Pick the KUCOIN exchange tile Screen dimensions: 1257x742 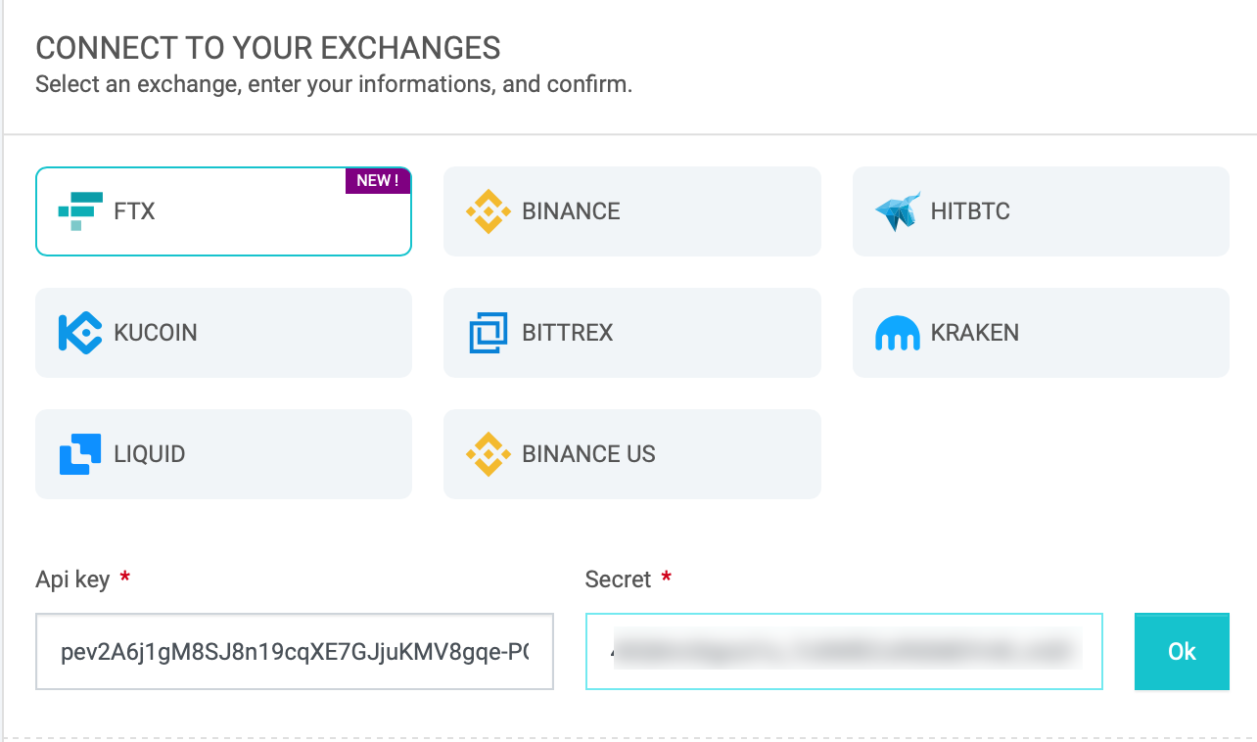(223, 333)
